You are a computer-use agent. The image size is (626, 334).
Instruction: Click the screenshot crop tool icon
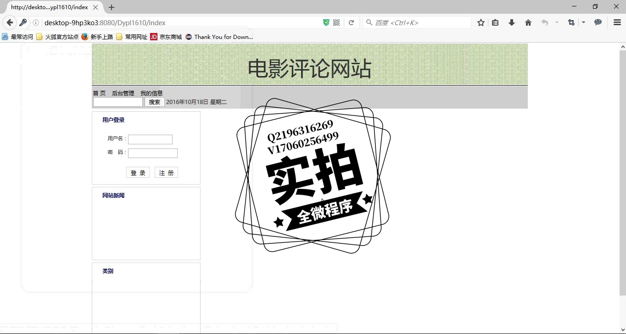tap(571, 22)
